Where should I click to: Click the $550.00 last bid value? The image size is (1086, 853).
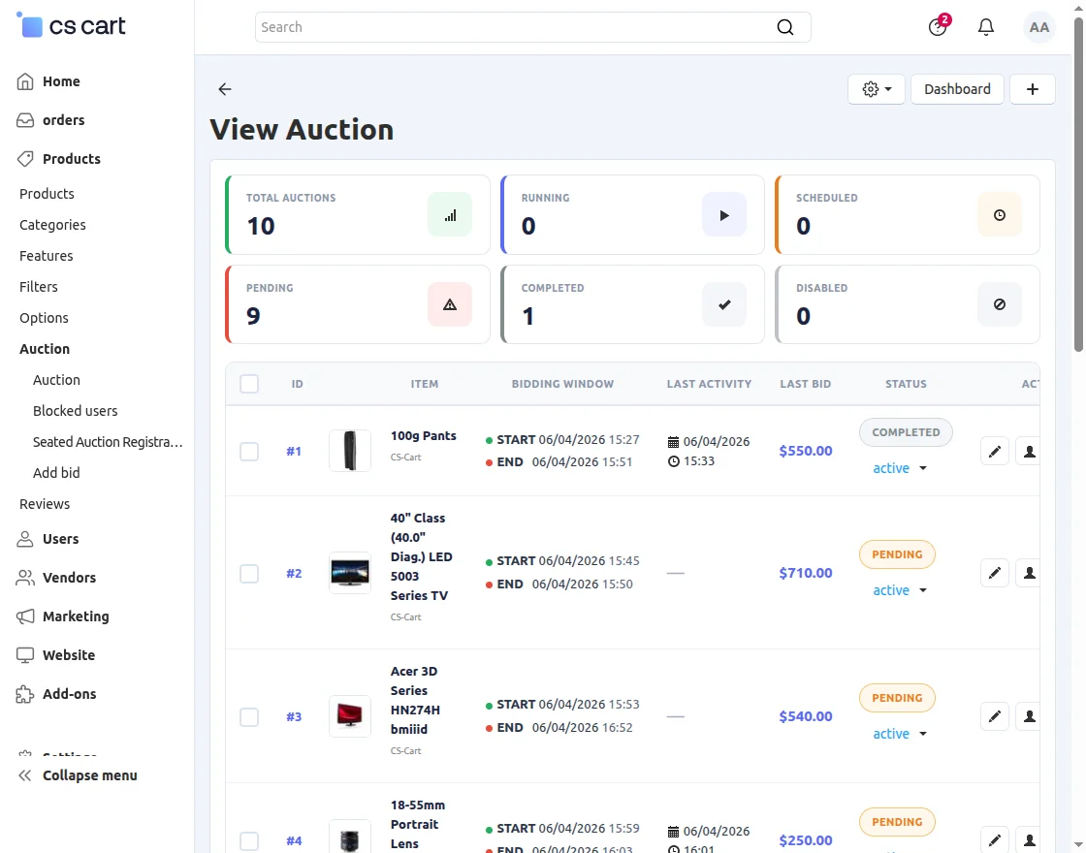pos(806,452)
